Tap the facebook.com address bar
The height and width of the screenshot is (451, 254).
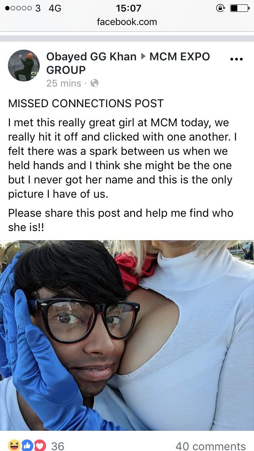[x=127, y=22]
